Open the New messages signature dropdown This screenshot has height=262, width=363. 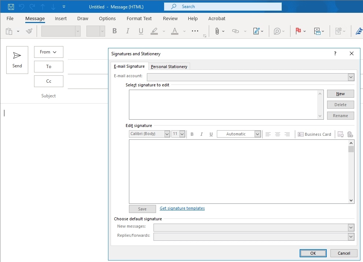[x=351, y=228]
